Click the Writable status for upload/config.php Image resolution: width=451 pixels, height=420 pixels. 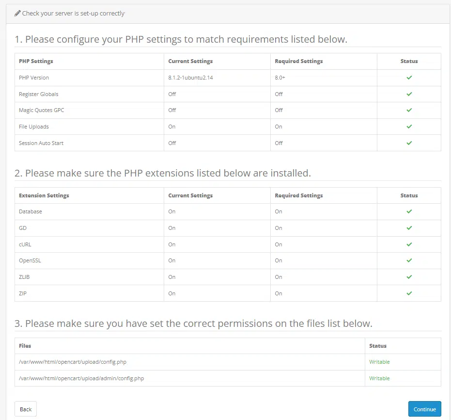(379, 362)
